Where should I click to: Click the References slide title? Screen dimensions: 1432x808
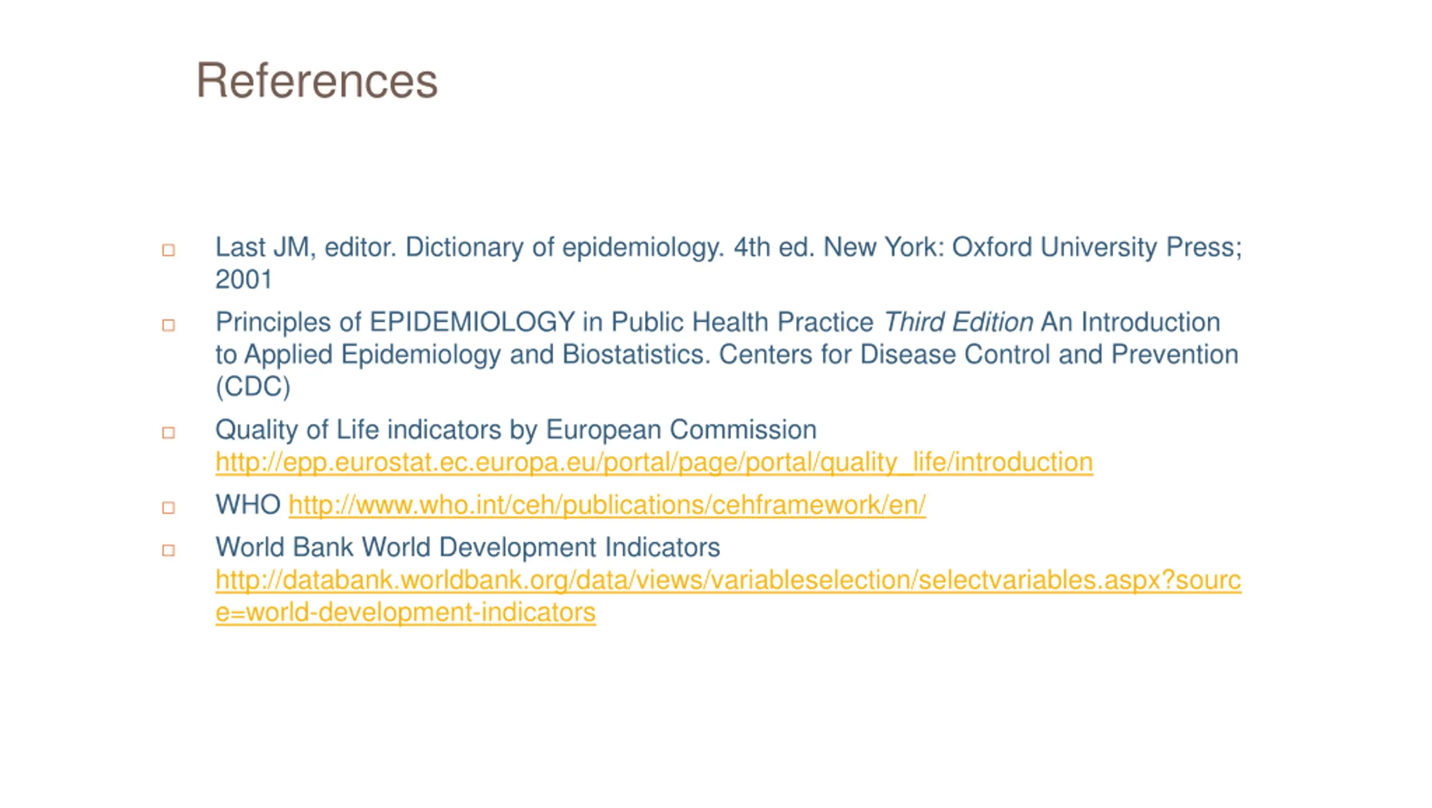coord(317,81)
